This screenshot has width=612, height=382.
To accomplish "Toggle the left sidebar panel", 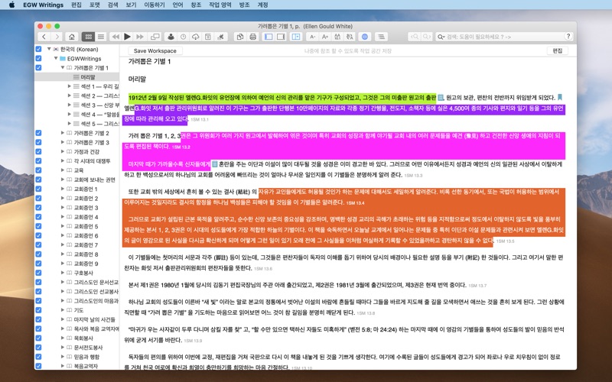I will (269, 37).
